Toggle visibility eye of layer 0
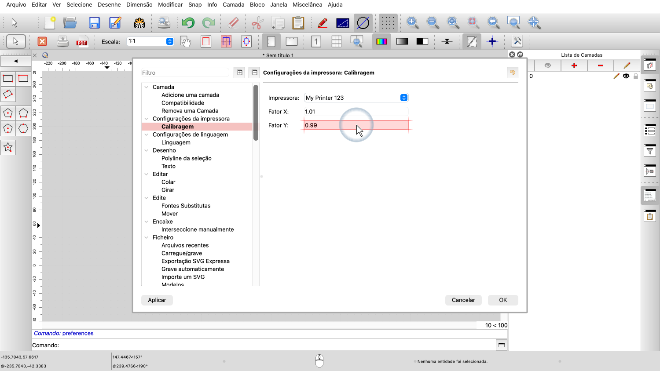 point(626,76)
